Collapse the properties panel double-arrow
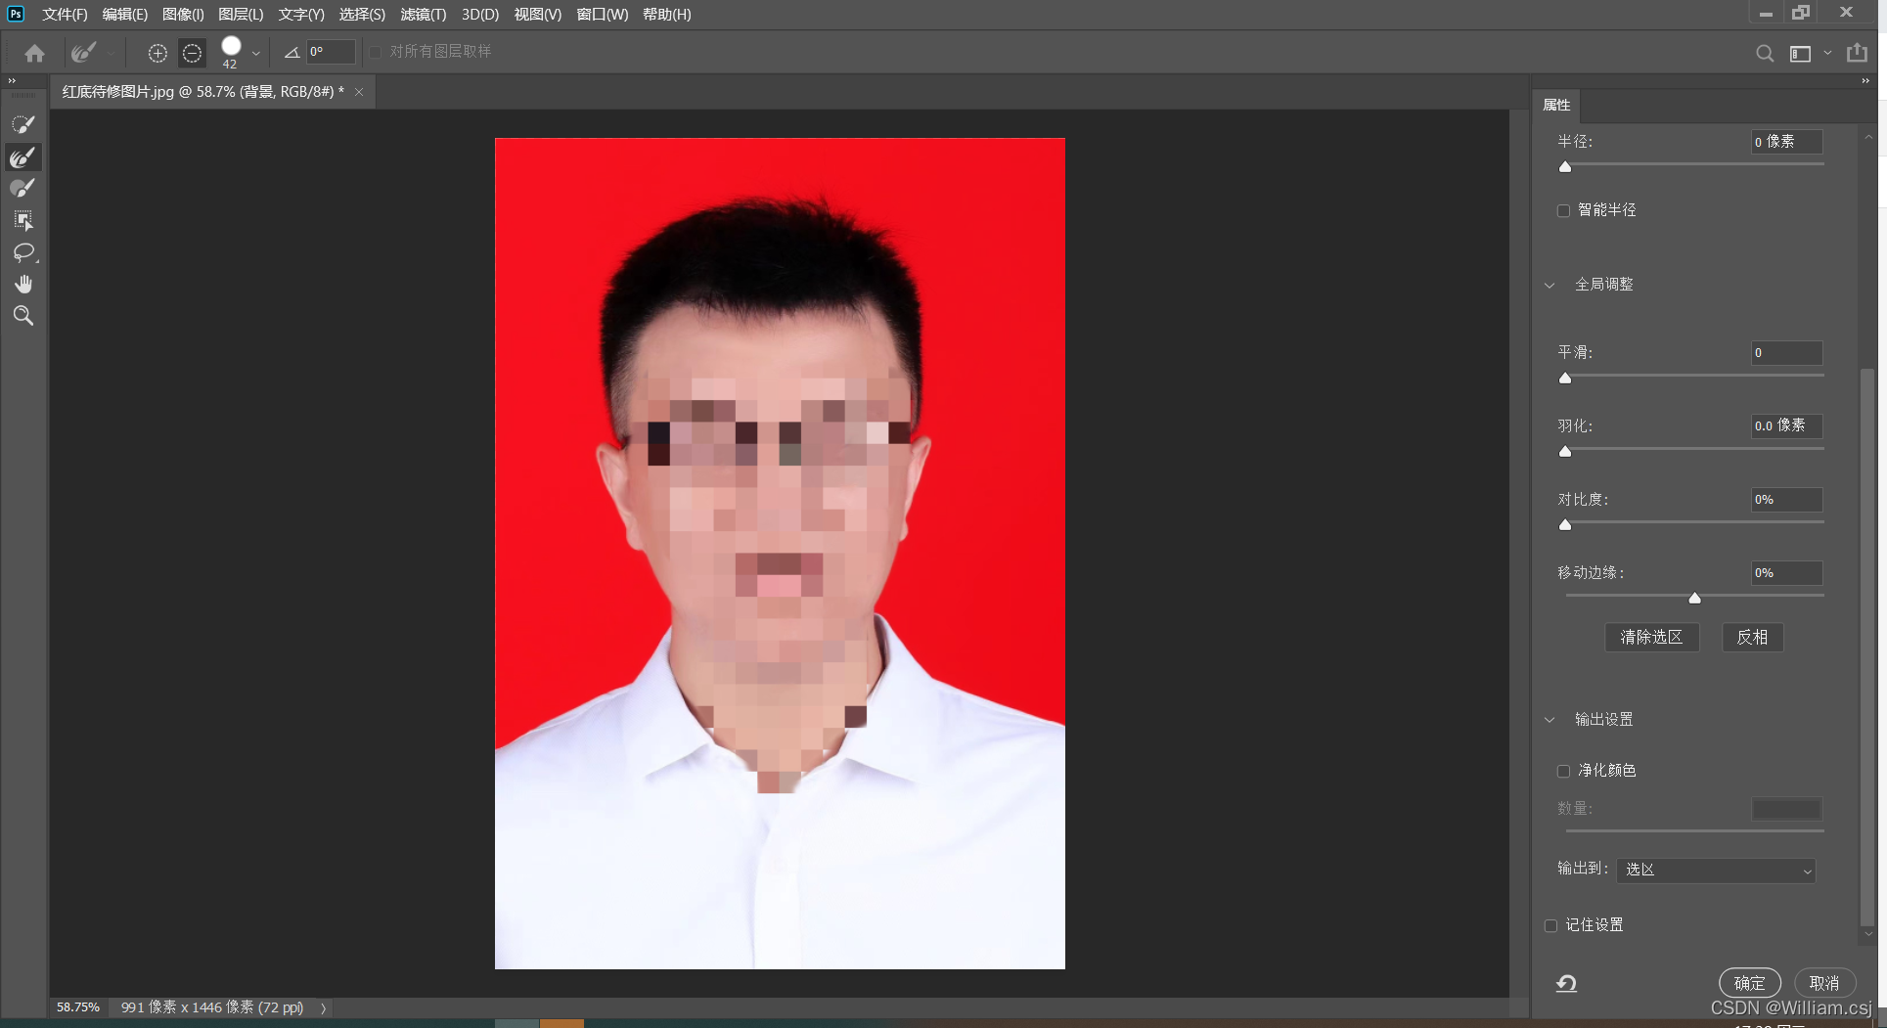 point(1865,81)
